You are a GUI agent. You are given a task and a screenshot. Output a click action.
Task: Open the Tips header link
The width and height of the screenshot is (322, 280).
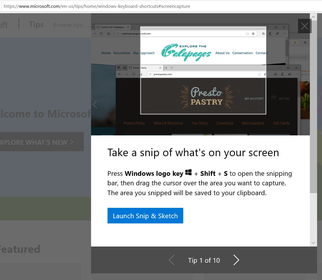36,25
